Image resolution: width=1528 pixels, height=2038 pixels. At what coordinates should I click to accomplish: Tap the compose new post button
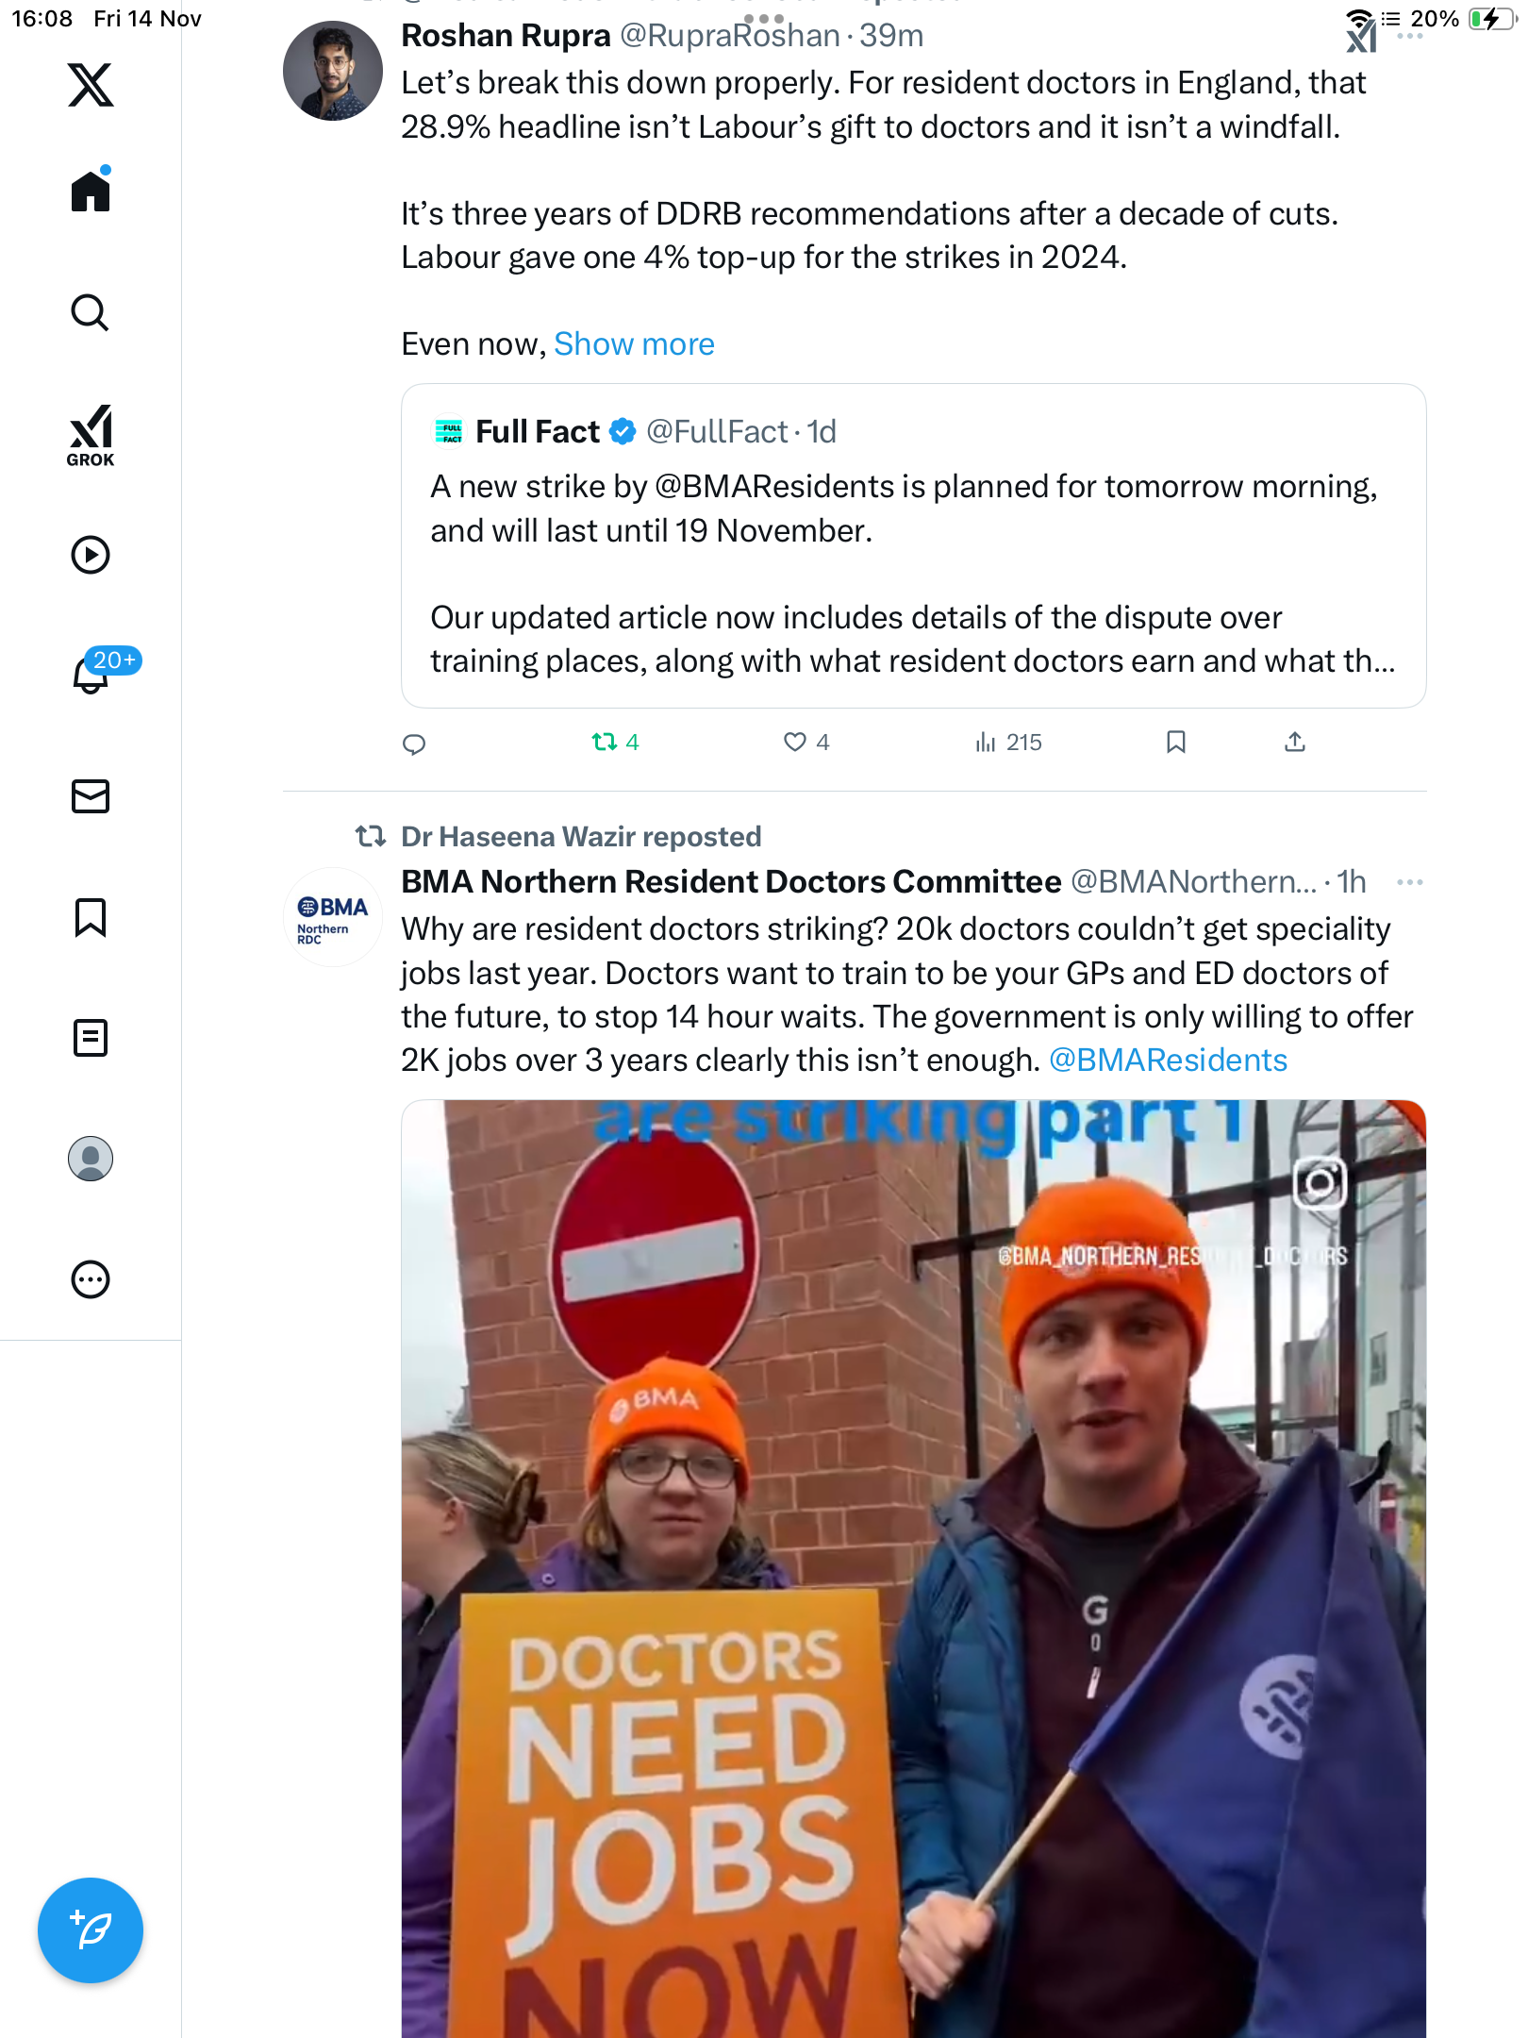91,1930
